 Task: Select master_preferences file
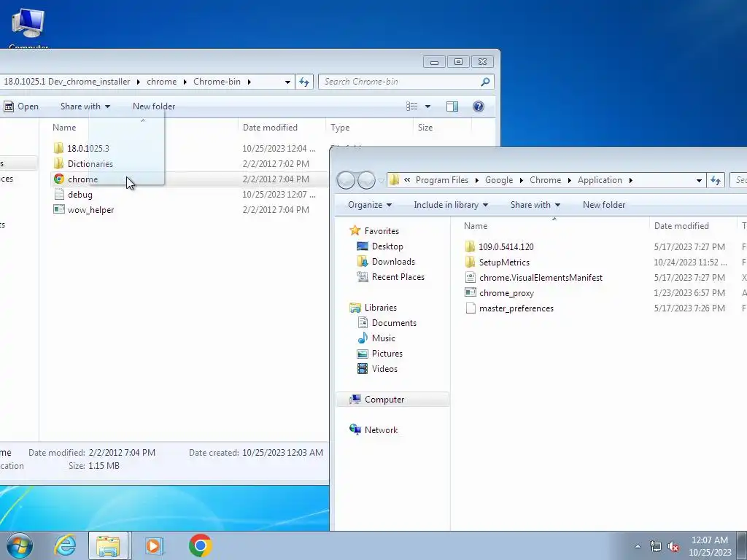[516, 308]
